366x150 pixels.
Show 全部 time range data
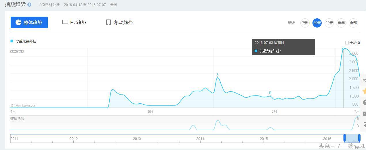[353, 23]
